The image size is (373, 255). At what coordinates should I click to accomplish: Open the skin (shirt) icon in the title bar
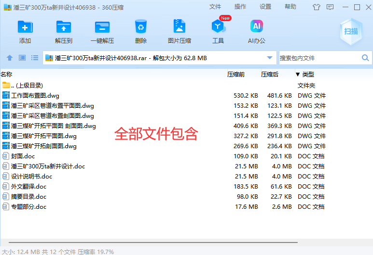[x=317, y=7]
